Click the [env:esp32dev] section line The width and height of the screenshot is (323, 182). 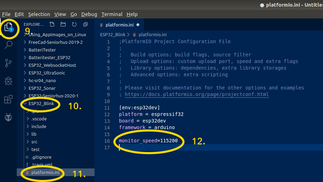[x=140, y=108]
